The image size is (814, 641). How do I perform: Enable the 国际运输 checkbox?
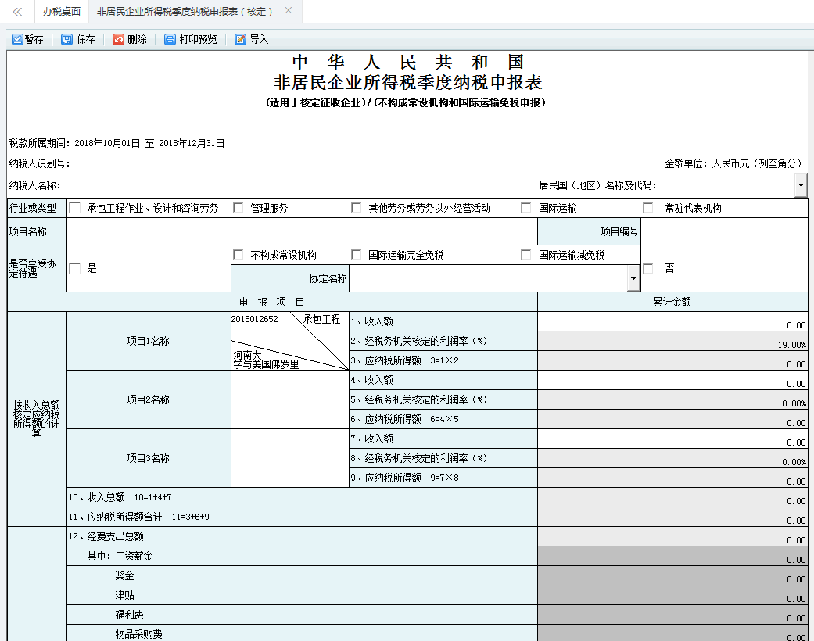525,207
